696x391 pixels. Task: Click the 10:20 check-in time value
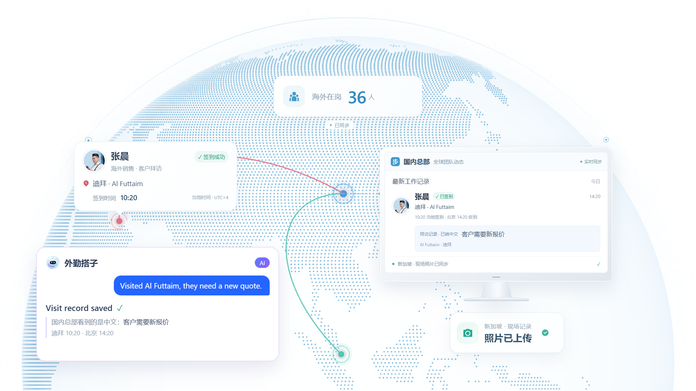coord(129,198)
